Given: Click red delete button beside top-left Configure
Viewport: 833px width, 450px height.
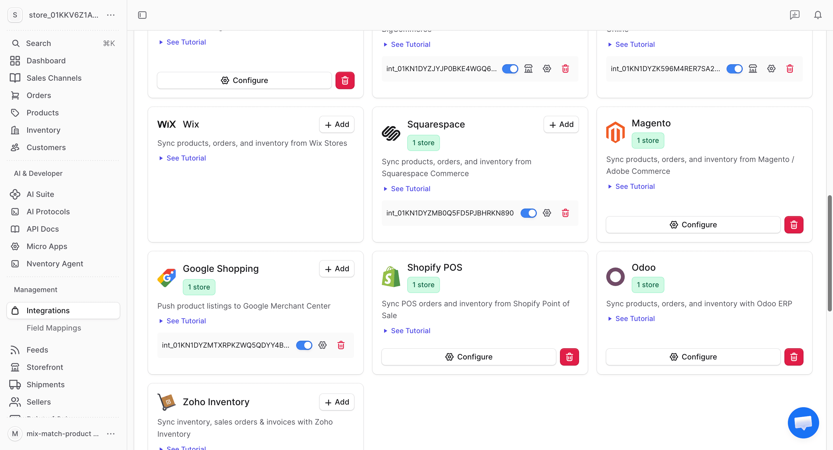Looking at the screenshot, I should click(345, 80).
